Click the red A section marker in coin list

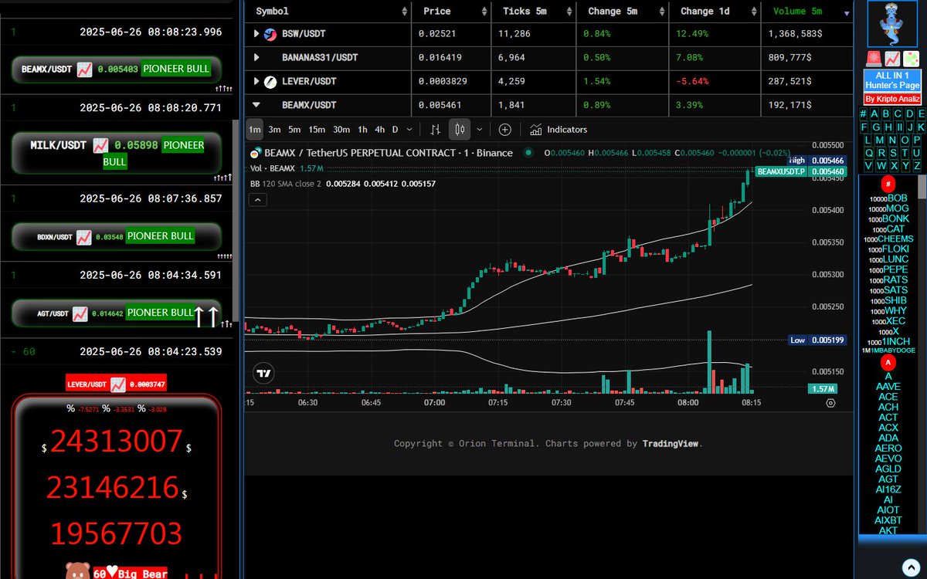point(888,362)
